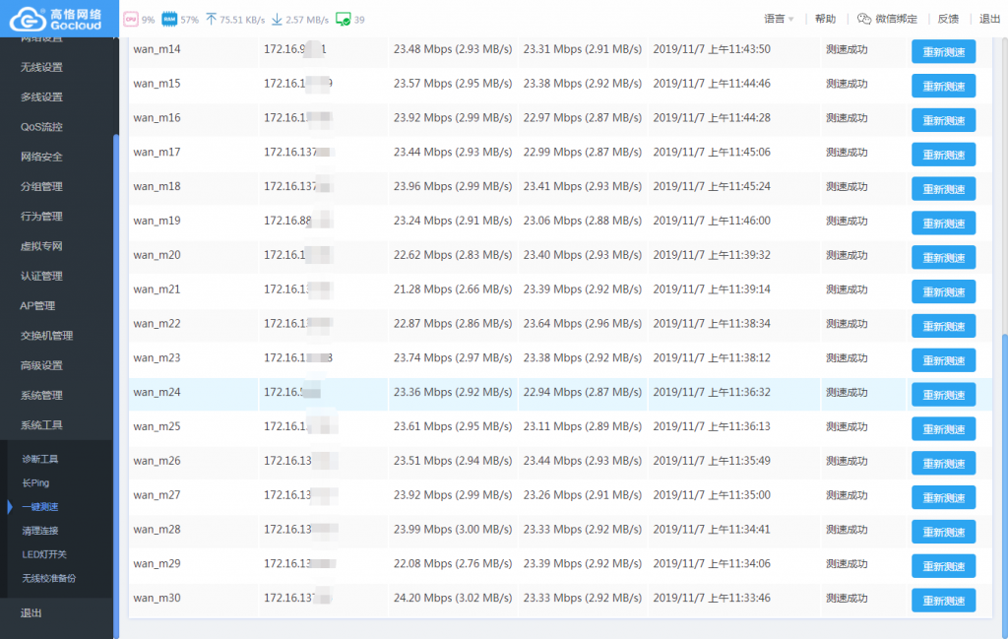Click 重新测速 button in wan_m30 row
This screenshot has width=1008, height=639.
(943, 600)
